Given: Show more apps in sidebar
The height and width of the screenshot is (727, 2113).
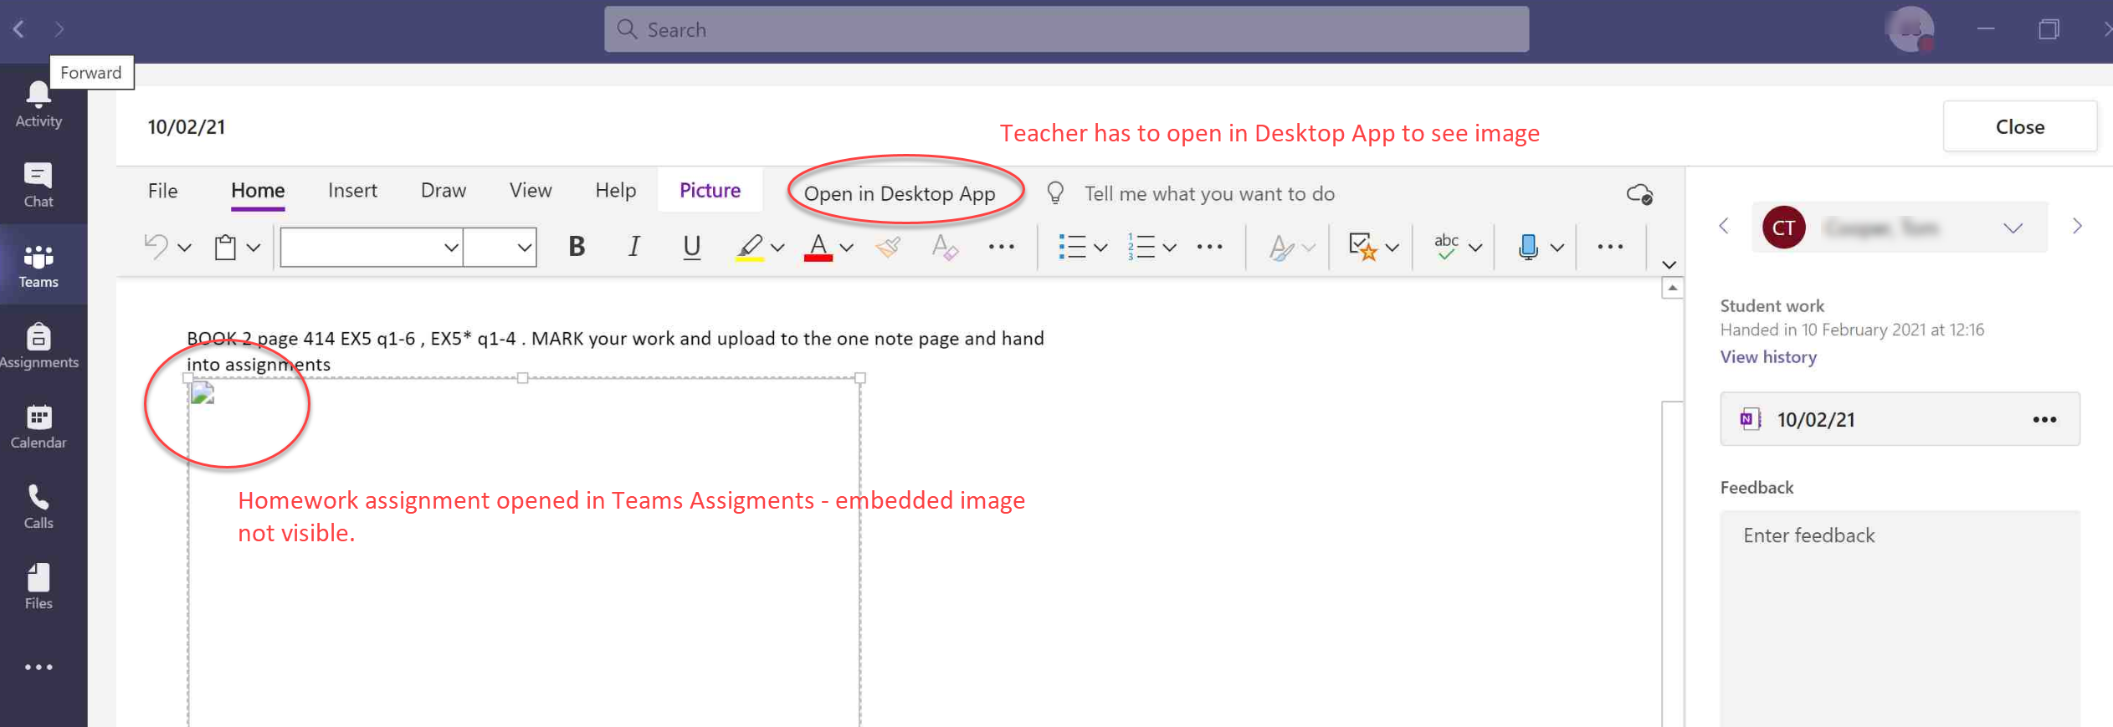Looking at the screenshot, I should tap(38, 667).
